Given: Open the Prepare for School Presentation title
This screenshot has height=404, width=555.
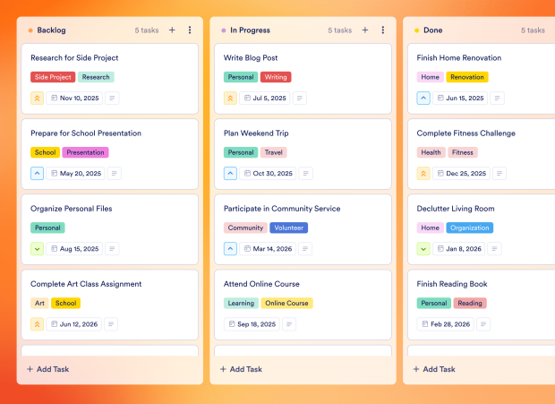Looking at the screenshot, I should click(x=86, y=133).
